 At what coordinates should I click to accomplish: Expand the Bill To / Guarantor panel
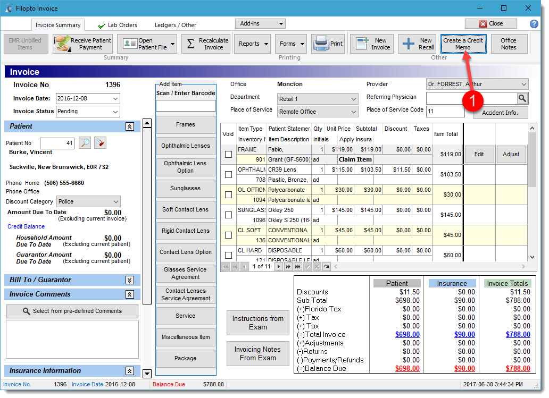click(x=130, y=280)
